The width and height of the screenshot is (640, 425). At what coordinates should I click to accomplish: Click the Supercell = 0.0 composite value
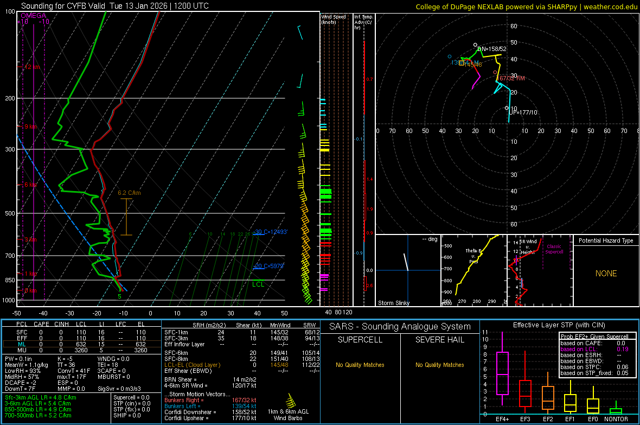click(131, 397)
